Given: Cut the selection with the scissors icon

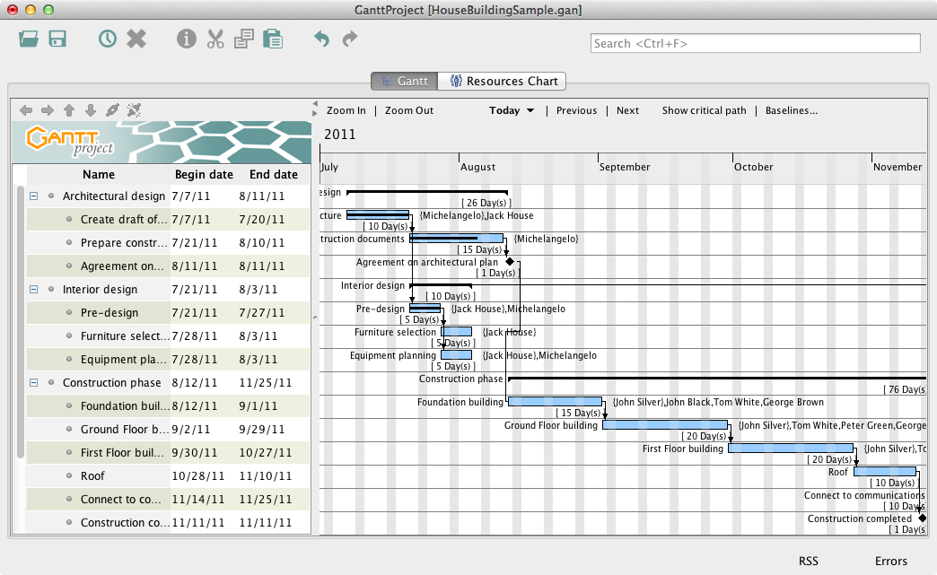Looking at the screenshot, I should tap(215, 39).
